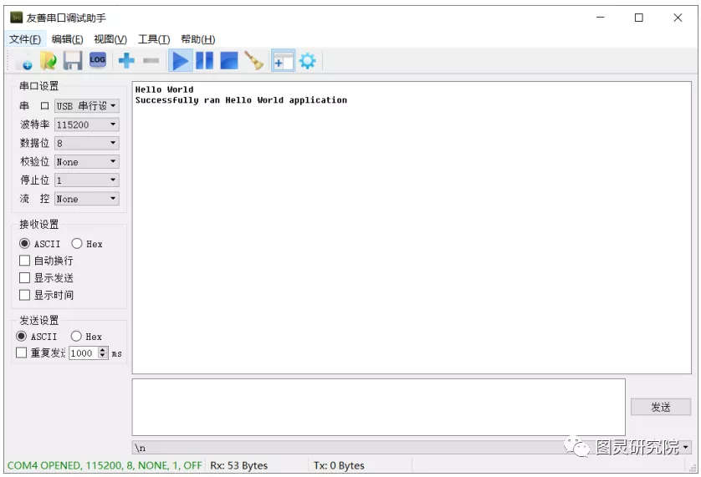The height and width of the screenshot is (477, 701).
Task: Toggle the window layout plus icon
Action: click(x=283, y=61)
